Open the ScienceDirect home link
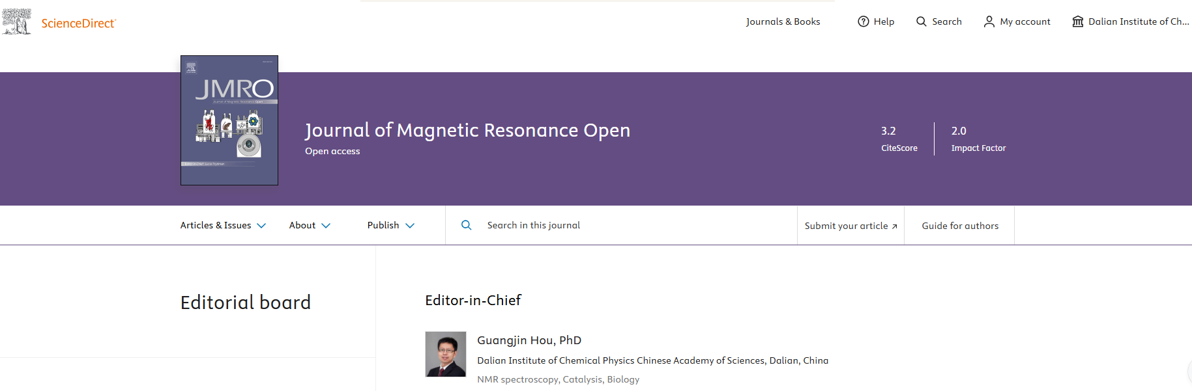The image size is (1192, 391). 78,23
